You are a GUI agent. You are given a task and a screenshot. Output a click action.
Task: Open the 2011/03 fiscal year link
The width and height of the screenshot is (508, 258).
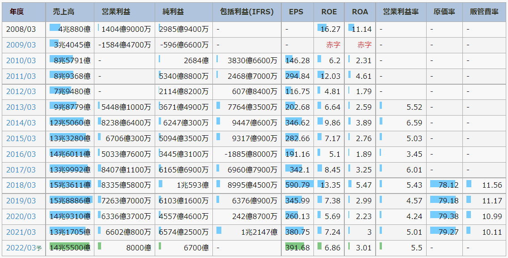click(x=21, y=76)
